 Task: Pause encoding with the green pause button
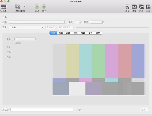(x=44, y=7)
